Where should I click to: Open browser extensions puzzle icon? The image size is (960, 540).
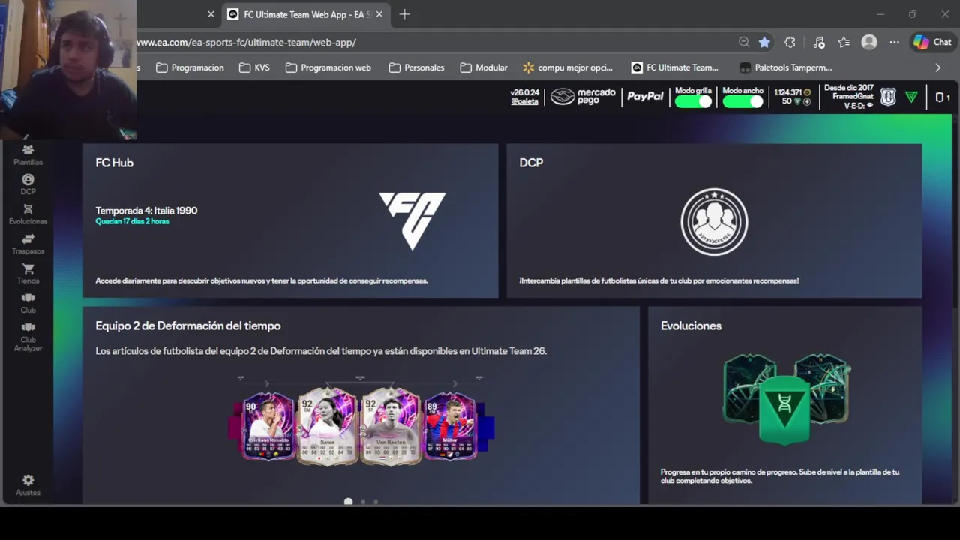click(790, 43)
